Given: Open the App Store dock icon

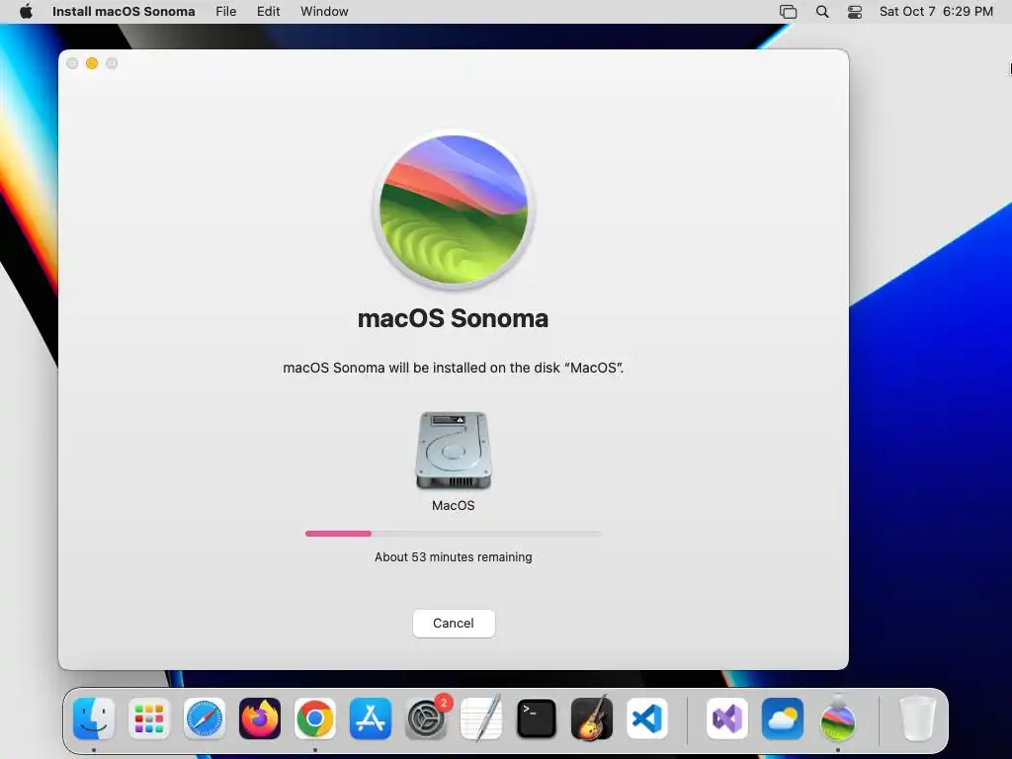Looking at the screenshot, I should coord(371,718).
